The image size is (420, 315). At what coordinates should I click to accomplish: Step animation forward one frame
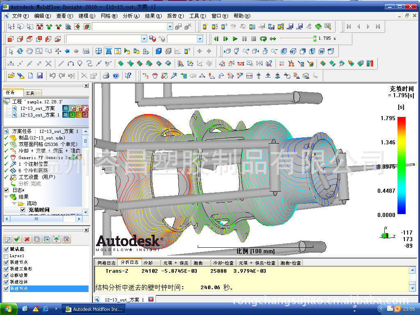click(226, 39)
